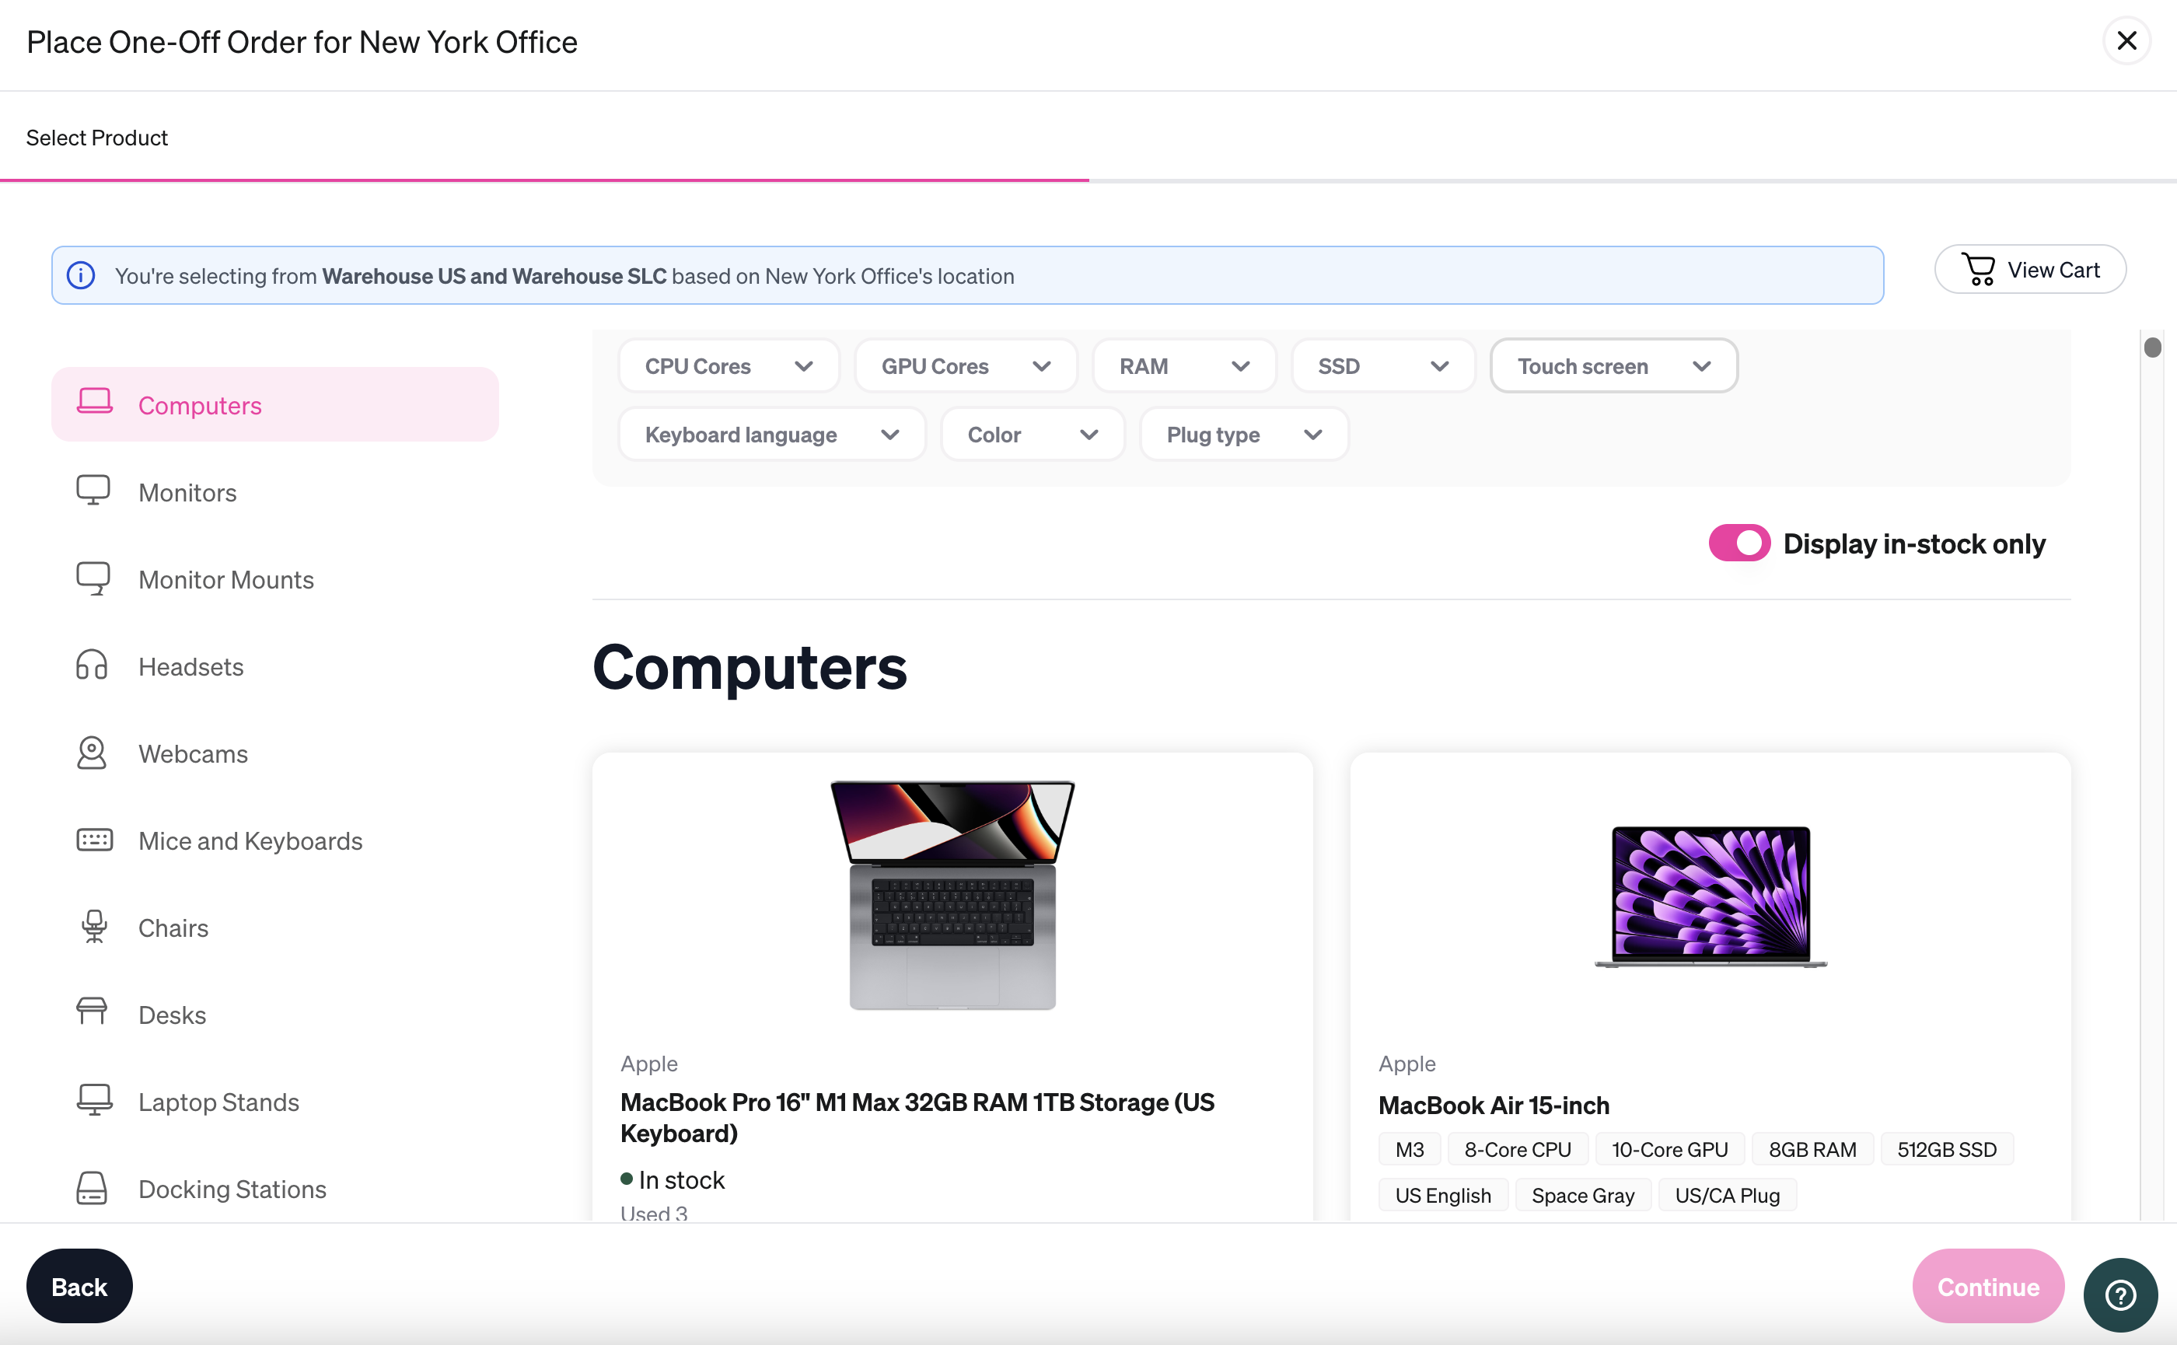Open the GPU Cores filter dropdown
2177x1345 pixels.
point(966,365)
